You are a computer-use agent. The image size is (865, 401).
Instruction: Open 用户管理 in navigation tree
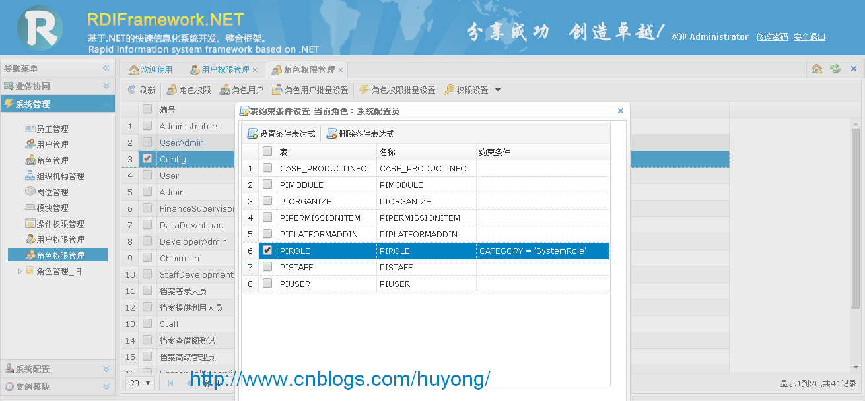47,144
